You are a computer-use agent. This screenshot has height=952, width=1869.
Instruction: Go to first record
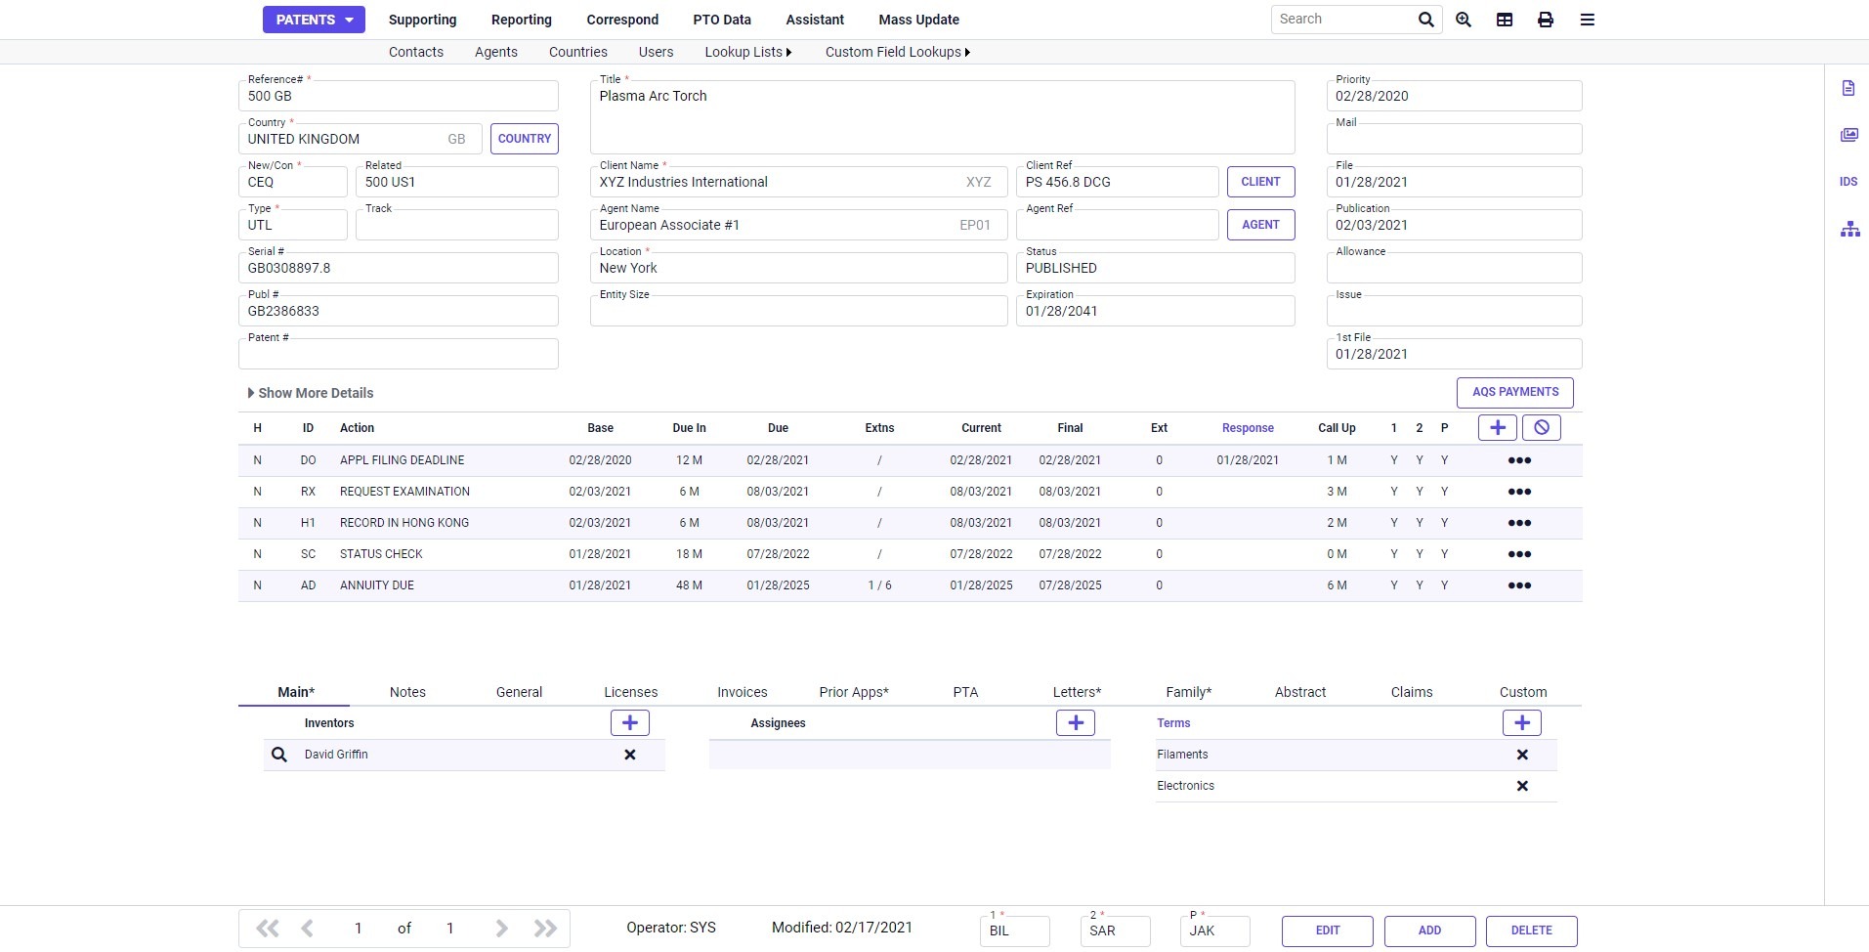coord(267,929)
